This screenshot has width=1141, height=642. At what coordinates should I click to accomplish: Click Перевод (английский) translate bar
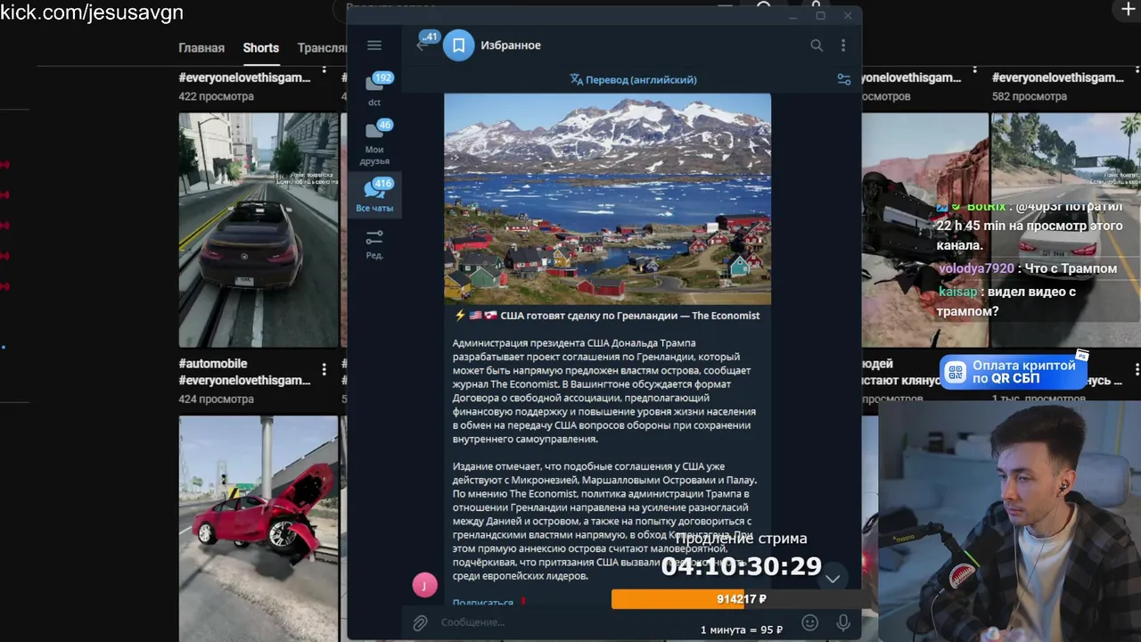[x=634, y=79]
